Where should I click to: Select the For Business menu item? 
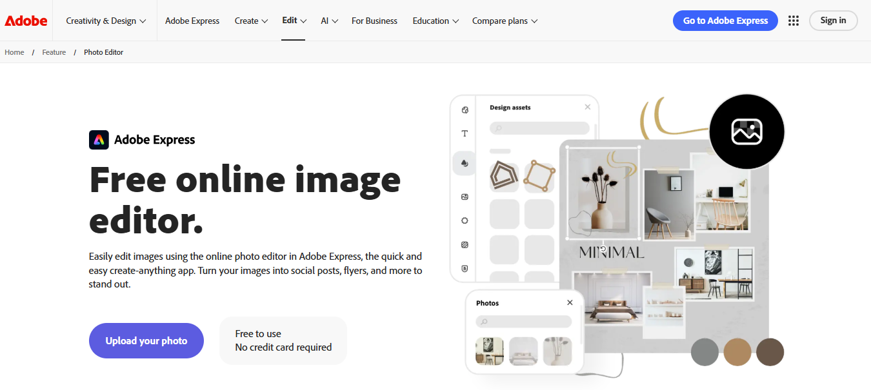(374, 20)
